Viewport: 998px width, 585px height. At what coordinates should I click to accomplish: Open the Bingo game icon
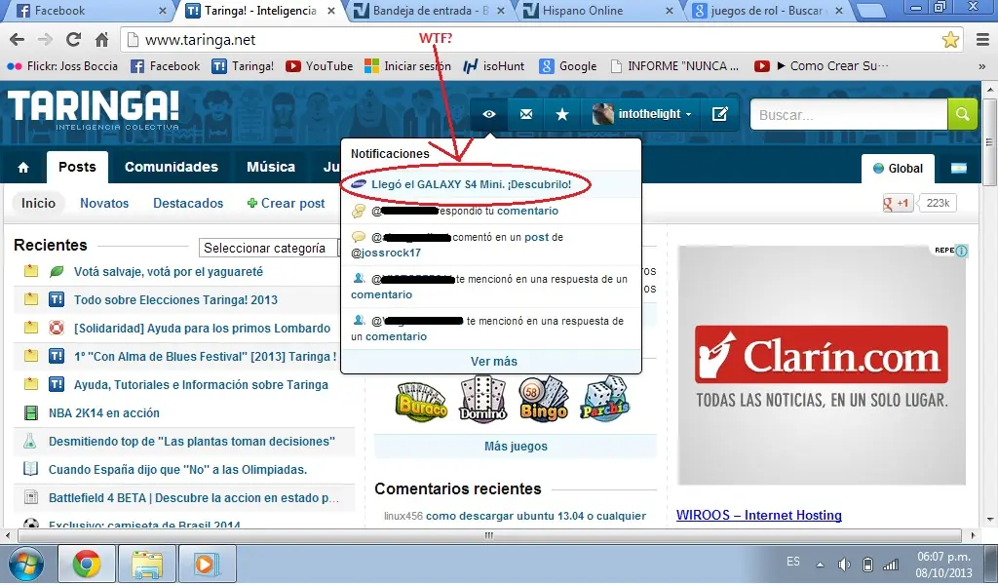click(x=543, y=400)
